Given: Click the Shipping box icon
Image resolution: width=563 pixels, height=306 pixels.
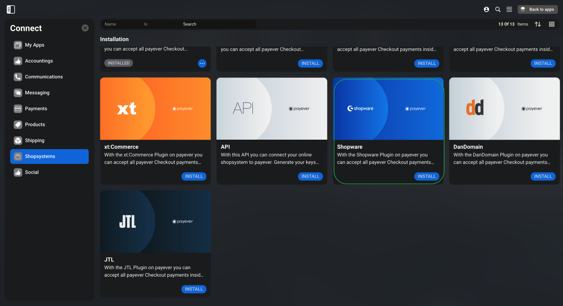Looking at the screenshot, I should pos(18,140).
